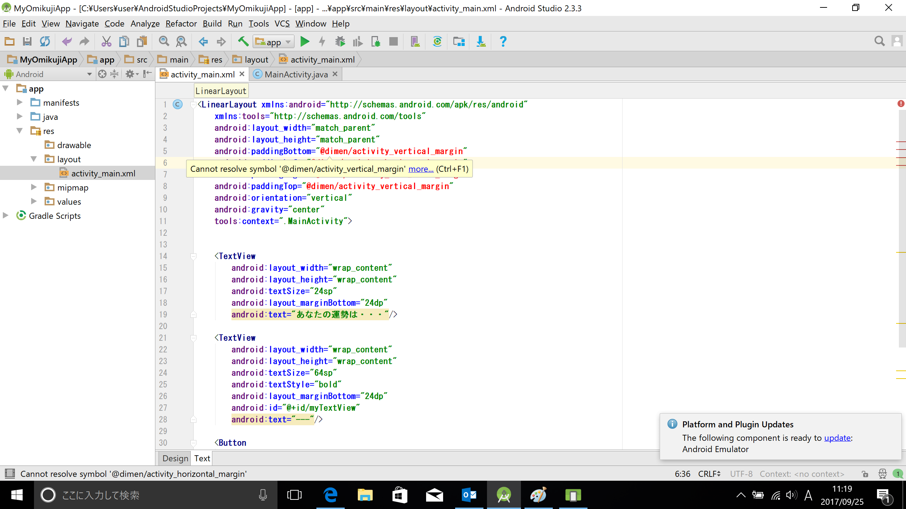Switch to the MainActivity.java tab

coord(296,75)
